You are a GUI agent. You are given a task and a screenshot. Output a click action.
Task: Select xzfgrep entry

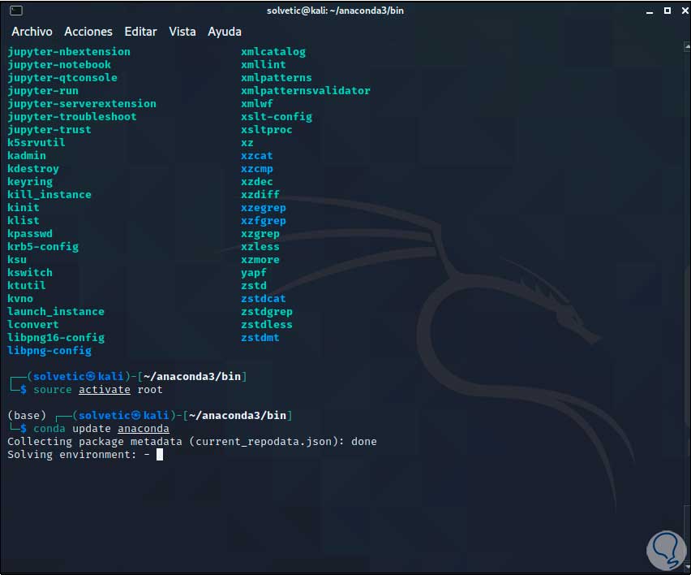tap(264, 221)
